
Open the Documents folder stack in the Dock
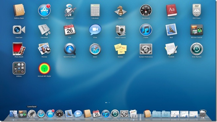click(157, 114)
